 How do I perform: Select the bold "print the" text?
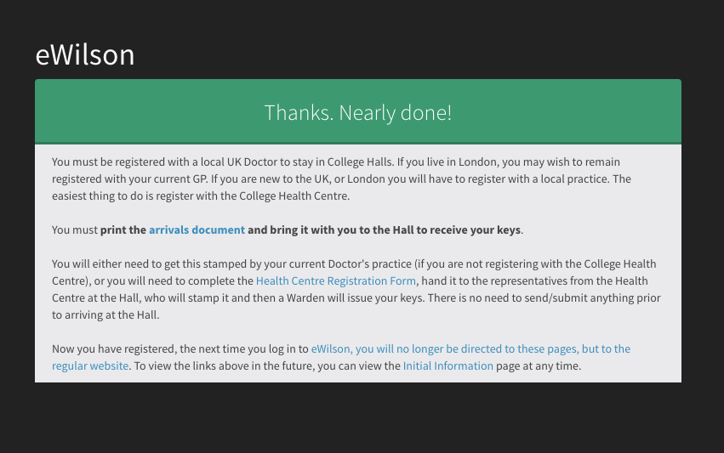pyautogui.click(x=123, y=229)
